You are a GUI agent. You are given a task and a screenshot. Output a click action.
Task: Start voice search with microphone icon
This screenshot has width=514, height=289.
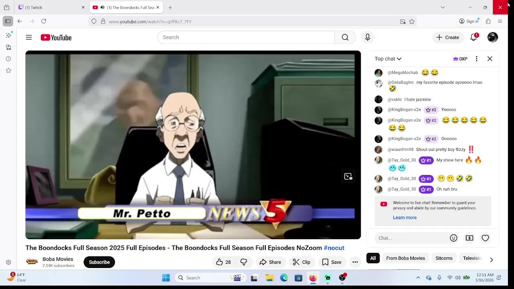[x=367, y=37]
